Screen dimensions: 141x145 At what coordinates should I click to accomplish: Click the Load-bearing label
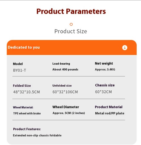click(61, 64)
